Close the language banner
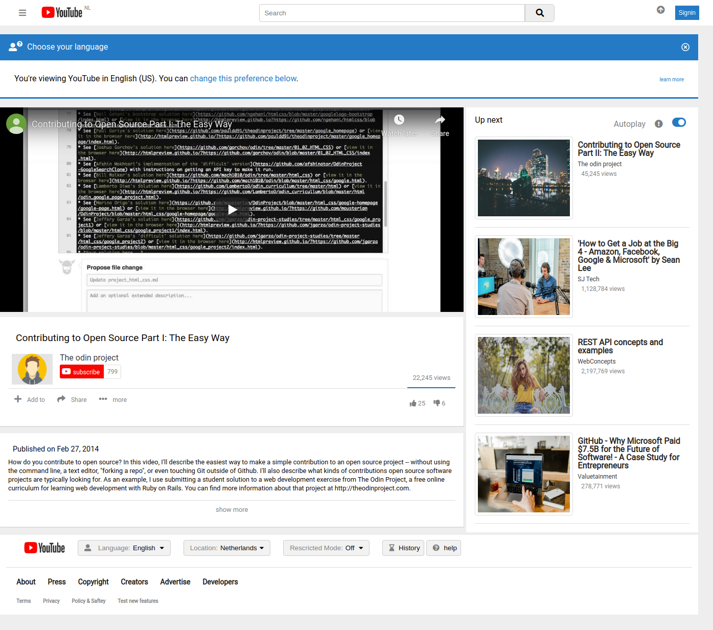This screenshot has width=713, height=630. pos(685,47)
